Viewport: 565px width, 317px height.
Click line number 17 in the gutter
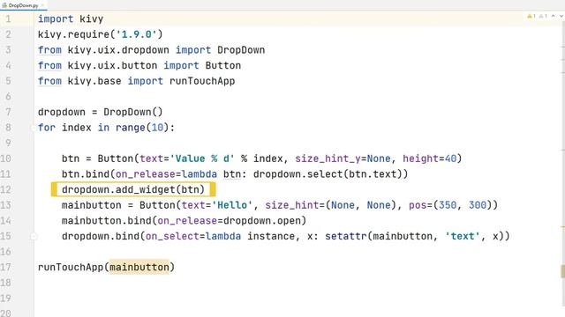(x=5, y=267)
